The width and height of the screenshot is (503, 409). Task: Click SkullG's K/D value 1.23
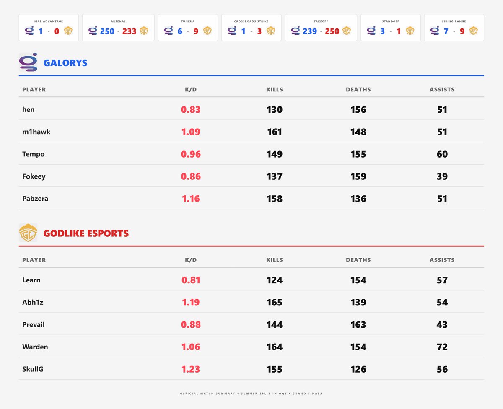[191, 369]
